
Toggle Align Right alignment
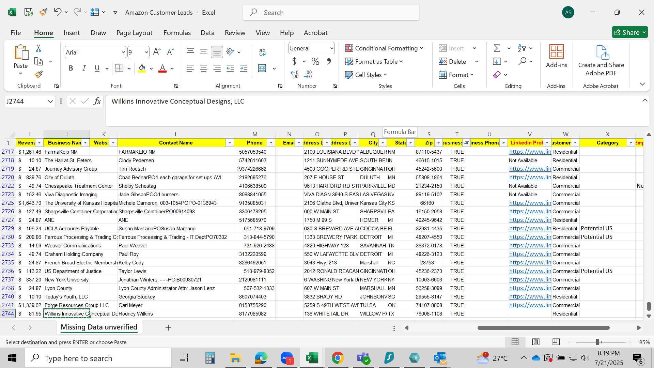217,68
